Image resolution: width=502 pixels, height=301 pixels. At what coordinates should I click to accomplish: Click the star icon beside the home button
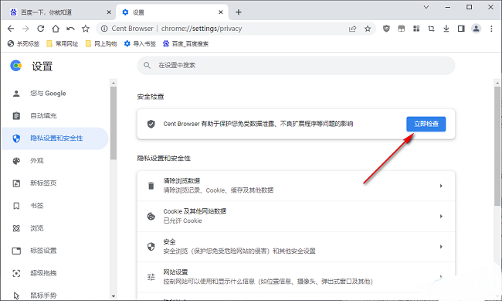pyautogui.click(x=86, y=29)
